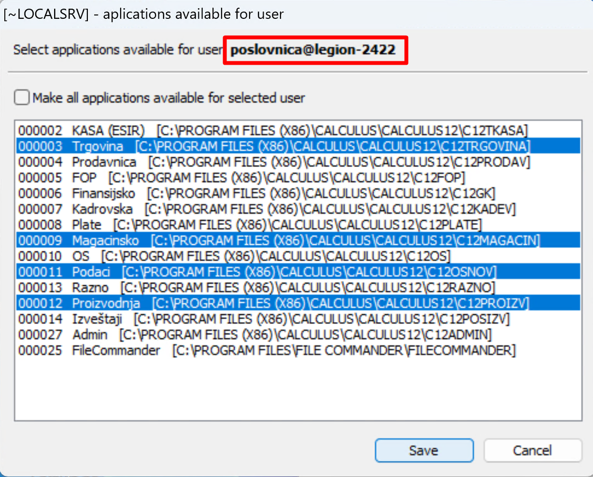The height and width of the screenshot is (477, 593).
Task: Select KASA (ESIR) application entry
Action: click(108, 130)
